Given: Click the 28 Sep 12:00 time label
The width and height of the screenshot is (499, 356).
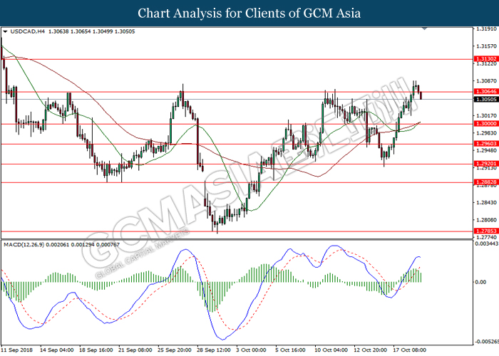Looking at the screenshot, I should (x=214, y=350).
